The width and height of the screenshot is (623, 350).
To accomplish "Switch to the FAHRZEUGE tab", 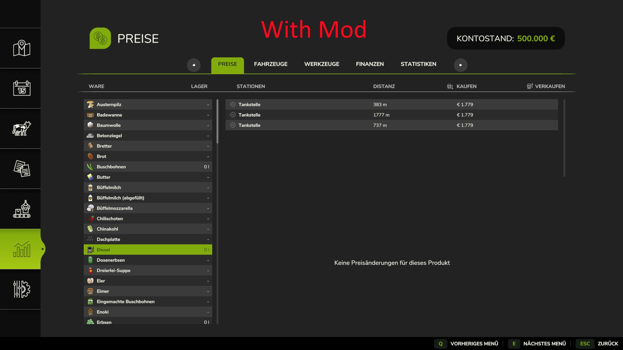I will 270,64.
